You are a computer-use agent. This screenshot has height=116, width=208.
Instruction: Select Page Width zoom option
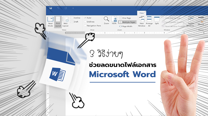pos(126,26)
